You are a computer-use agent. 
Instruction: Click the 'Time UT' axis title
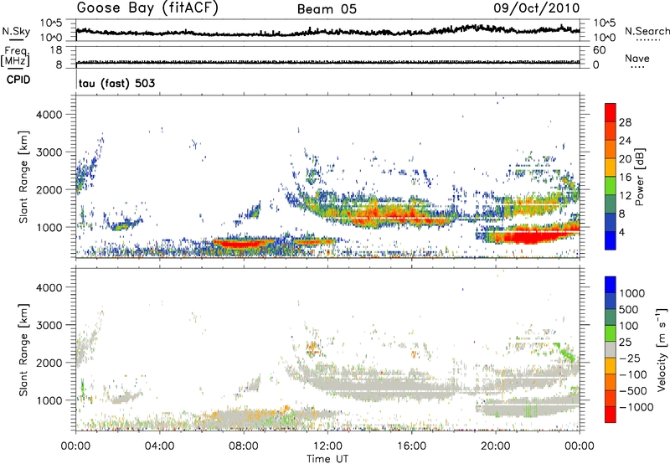(327, 459)
